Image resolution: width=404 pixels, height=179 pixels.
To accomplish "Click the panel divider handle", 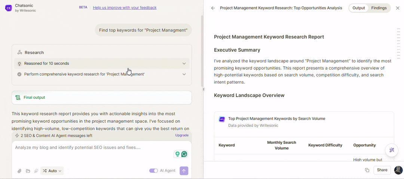I will point(203,89).
